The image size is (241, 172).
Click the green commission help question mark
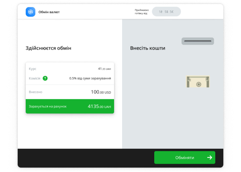pyautogui.click(x=45, y=78)
